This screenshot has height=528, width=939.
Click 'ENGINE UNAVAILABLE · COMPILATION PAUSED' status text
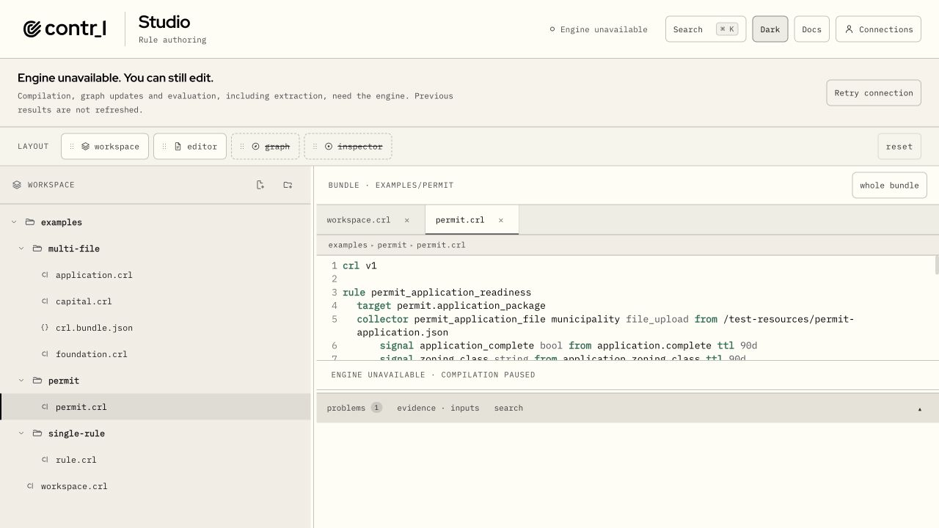pyautogui.click(x=433, y=375)
